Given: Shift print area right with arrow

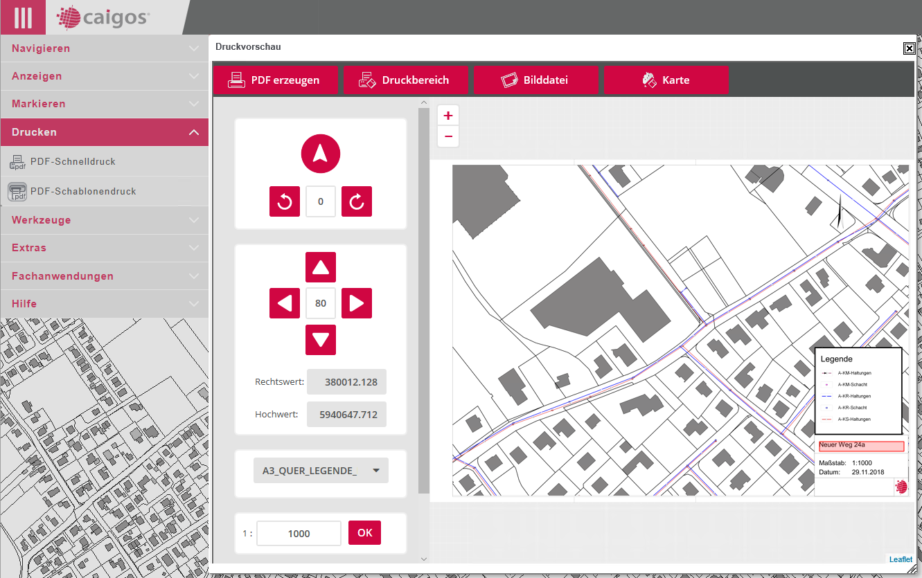Looking at the screenshot, I should pos(357,303).
